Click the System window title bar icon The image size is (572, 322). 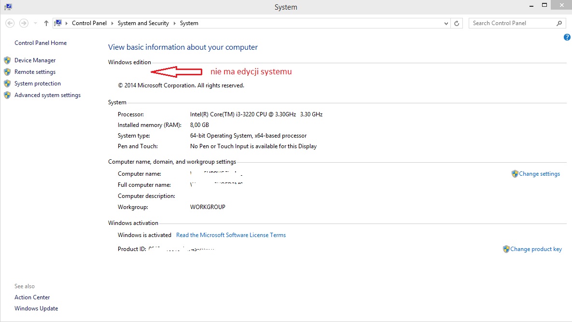8,7
